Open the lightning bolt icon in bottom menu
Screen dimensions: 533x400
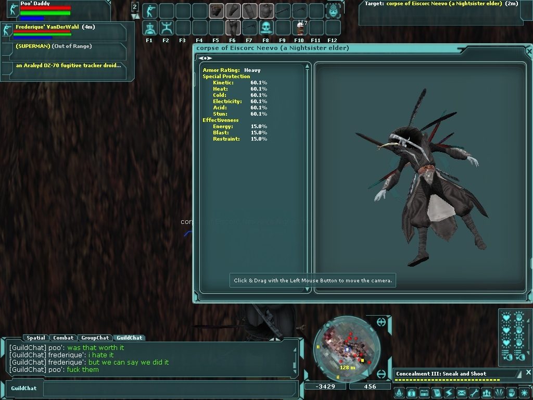(449, 393)
